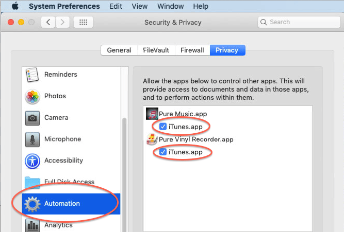Viewport: 344px width, 232px height.
Task: Select the Privacy tab
Action: [x=227, y=50]
